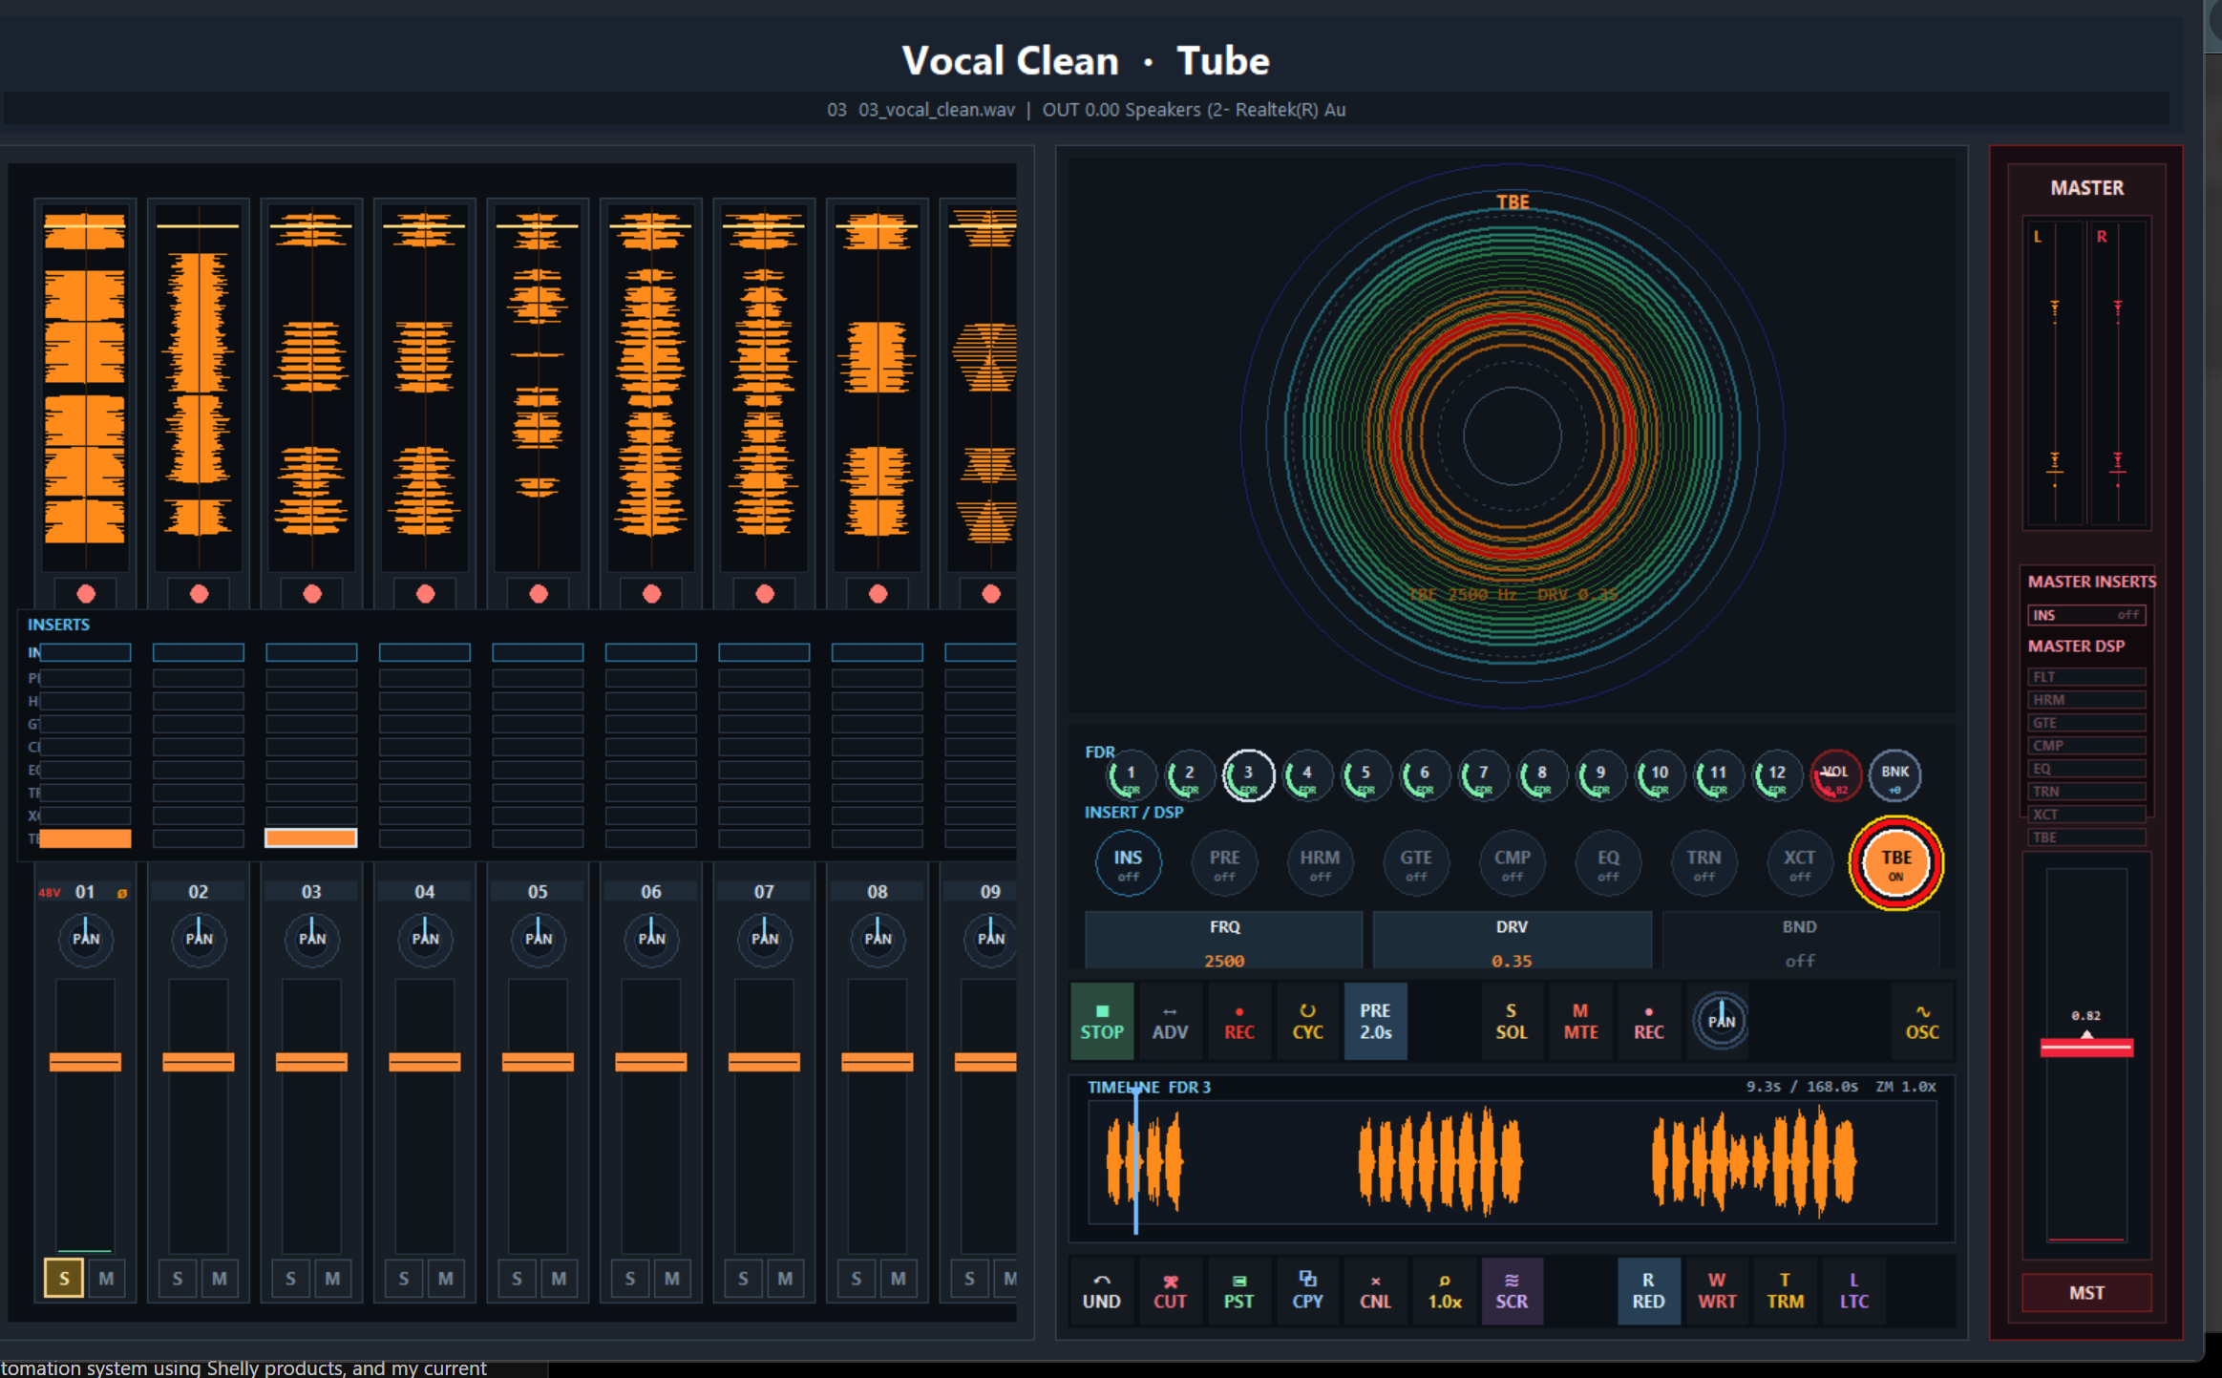
Task: Click the master DSP CMP slot
Action: coord(2086,746)
